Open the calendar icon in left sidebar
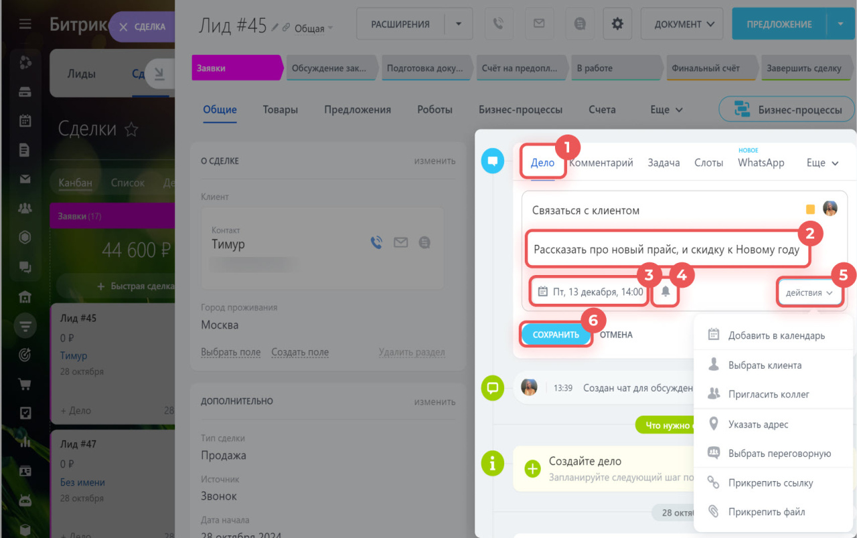The width and height of the screenshot is (857, 538). [25, 121]
